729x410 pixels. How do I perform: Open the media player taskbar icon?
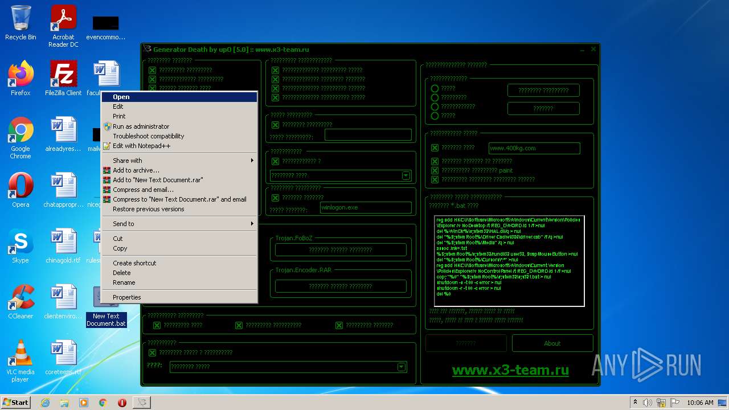click(84, 403)
